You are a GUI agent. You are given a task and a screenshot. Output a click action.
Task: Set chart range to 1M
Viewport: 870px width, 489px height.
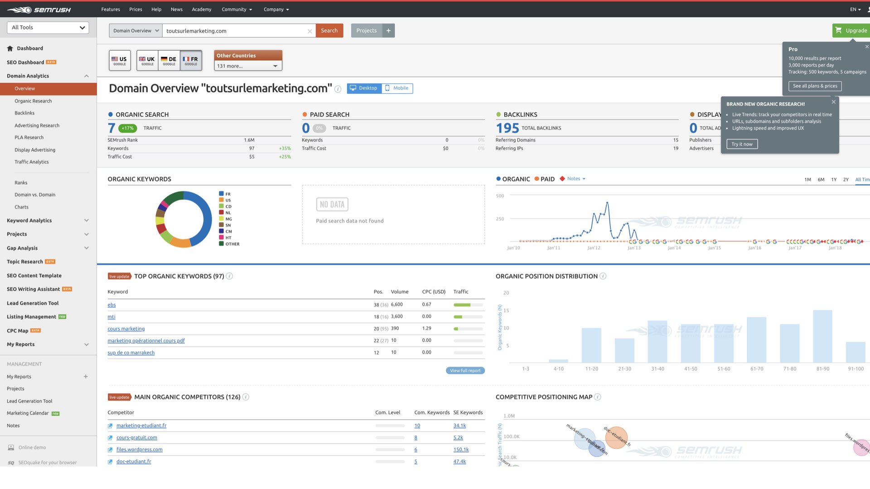click(x=807, y=180)
